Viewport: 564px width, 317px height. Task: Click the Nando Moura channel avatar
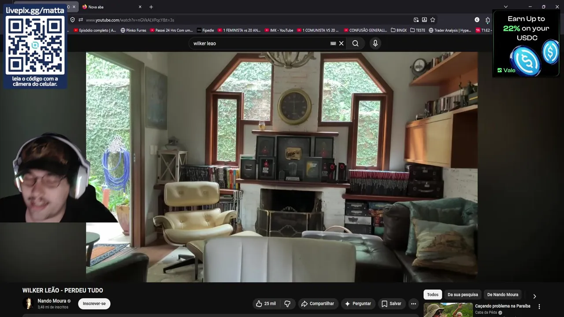click(x=28, y=303)
